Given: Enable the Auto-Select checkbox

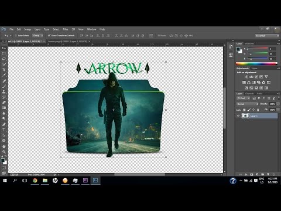Looking at the screenshot, I should [16, 36].
